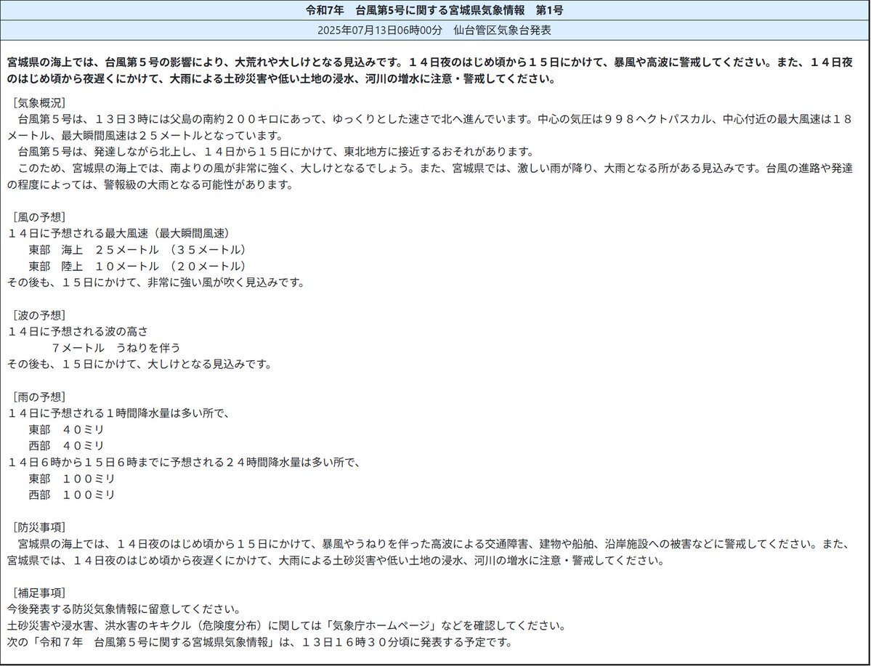
Task: Click the sentence starting '台風第5号は、13日3時には父島'
Action: (x=436, y=119)
